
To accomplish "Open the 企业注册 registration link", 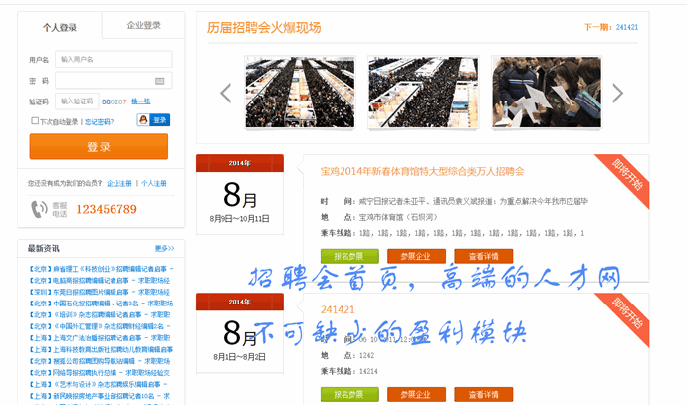I will pos(118,183).
